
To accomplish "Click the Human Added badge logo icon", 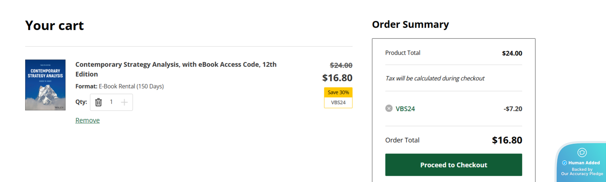I will click(582, 152).
